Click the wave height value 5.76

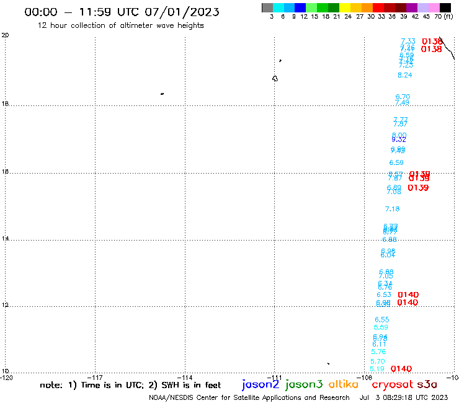[x=378, y=352]
